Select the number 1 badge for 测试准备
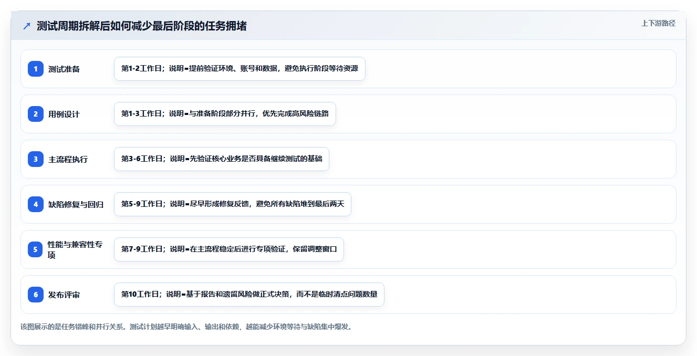The height and width of the screenshot is (356, 697). pos(36,69)
